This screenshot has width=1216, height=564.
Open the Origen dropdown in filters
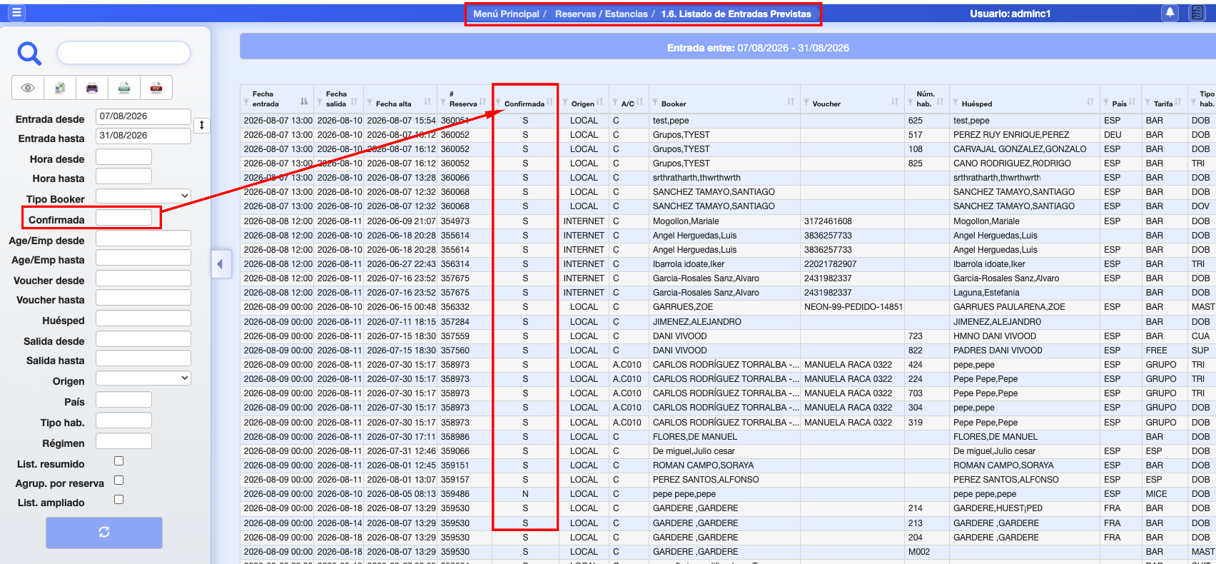(x=143, y=378)
